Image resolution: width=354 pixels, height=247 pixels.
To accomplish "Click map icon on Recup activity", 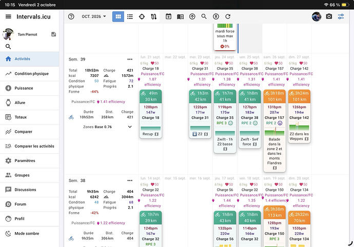I will coord(156,134).
